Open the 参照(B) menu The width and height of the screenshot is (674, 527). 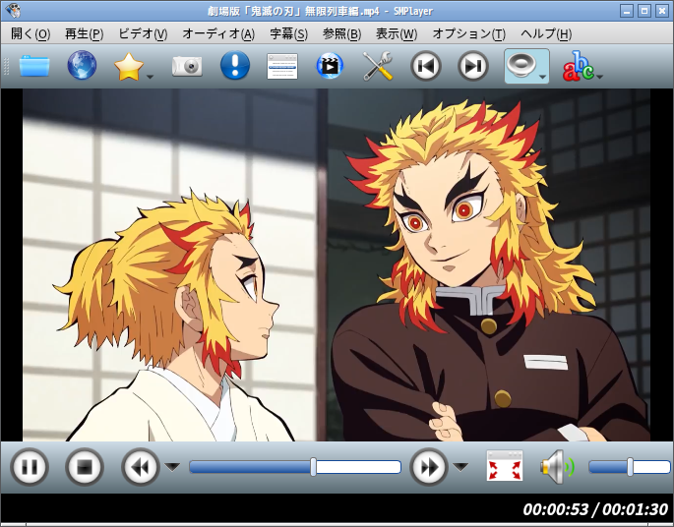coord(341,34)
